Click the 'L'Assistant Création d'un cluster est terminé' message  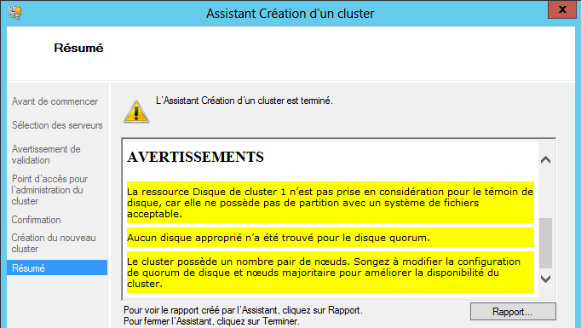[x=244, y=101]
